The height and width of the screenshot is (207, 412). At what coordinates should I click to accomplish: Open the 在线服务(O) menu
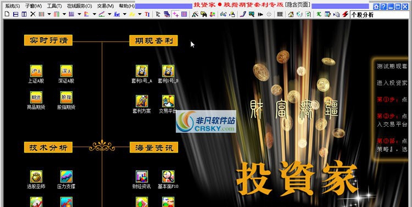[80, 6]
